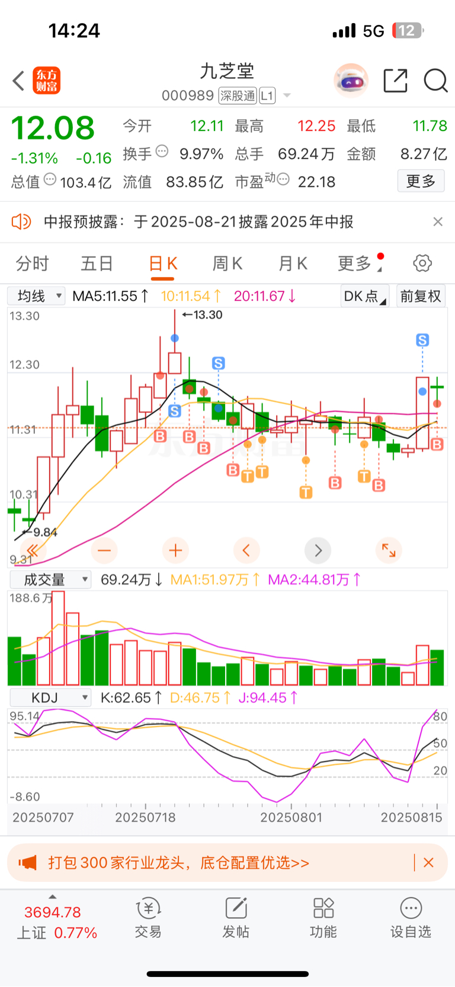455x987 pixels.
Task: Tap the 更多 quote details button
Action: point(421,181)
